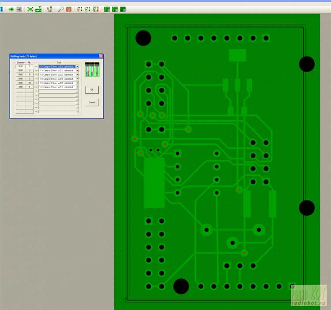Select the zoom-to-fit board icon with red corners
The image size is (331, 310).
[x=30, y=9]
